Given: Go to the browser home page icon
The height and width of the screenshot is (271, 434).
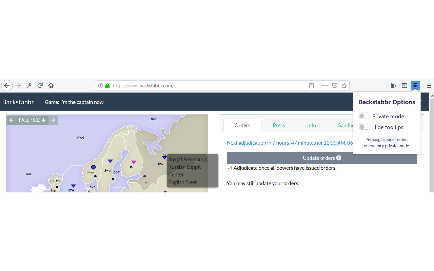Looking at the screenshot, I should [51, 86].
